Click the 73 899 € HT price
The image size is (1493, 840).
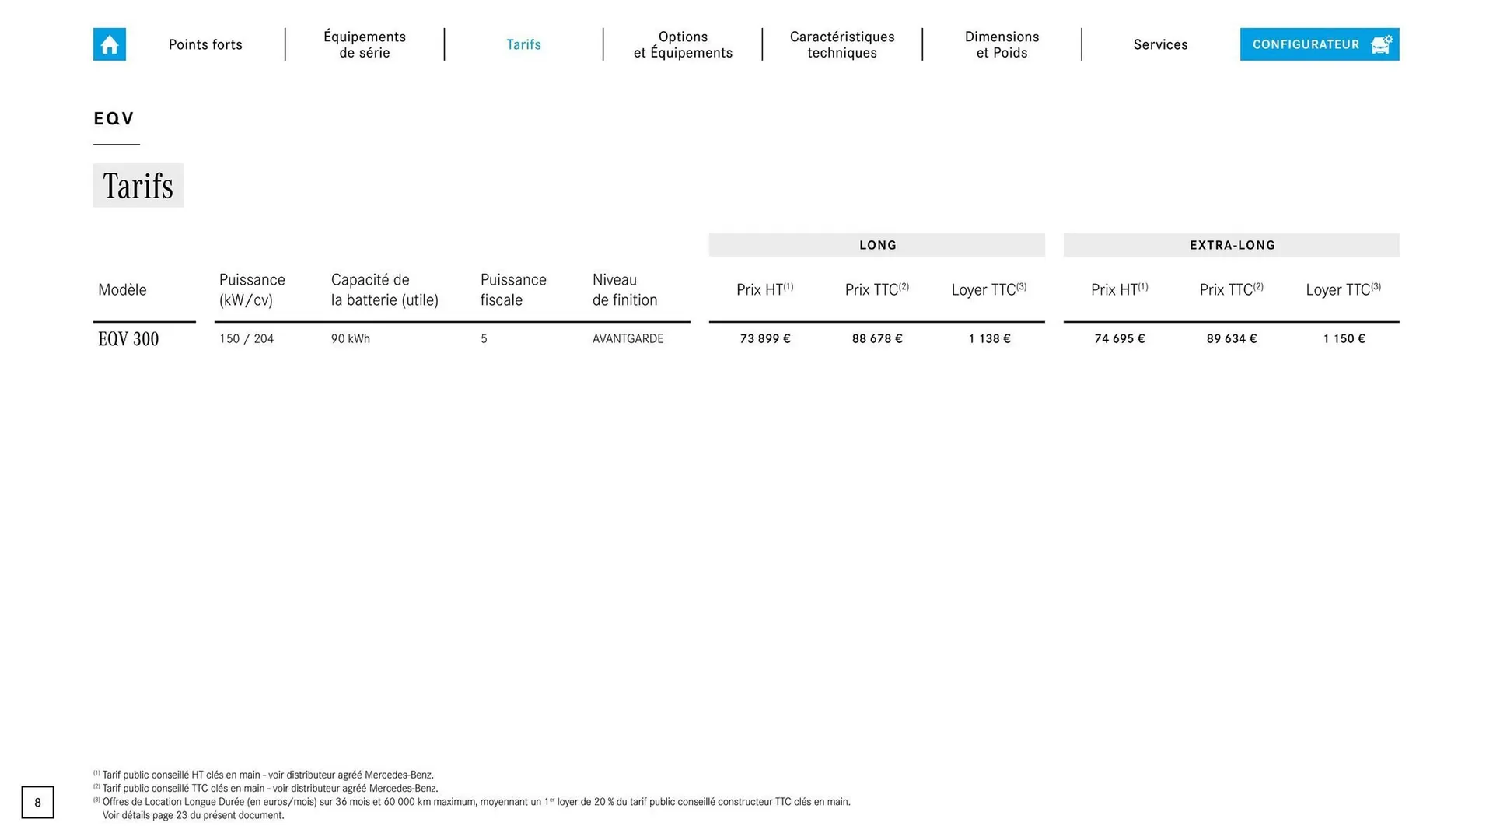765,339
